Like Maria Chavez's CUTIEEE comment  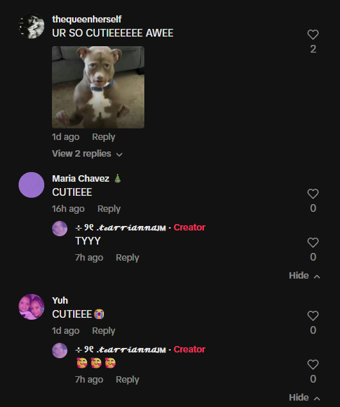click(x=313, y=194)
